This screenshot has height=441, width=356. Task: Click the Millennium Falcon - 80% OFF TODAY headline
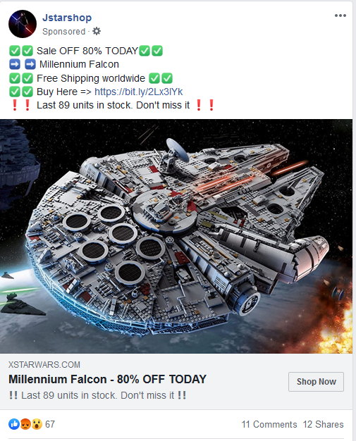107,379
